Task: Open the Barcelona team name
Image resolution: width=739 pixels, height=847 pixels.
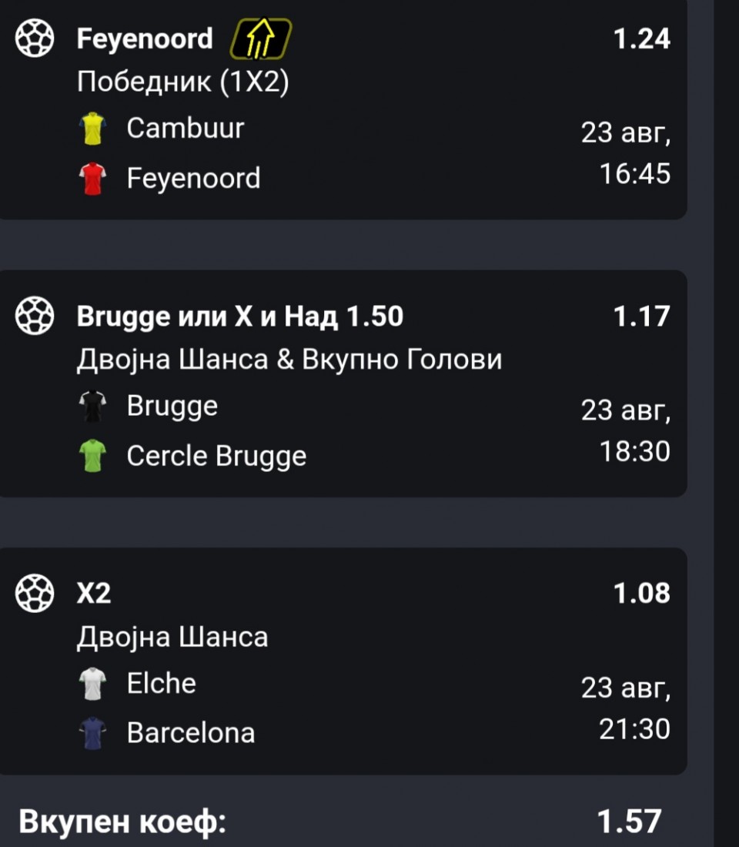Action: click(191, 734)
